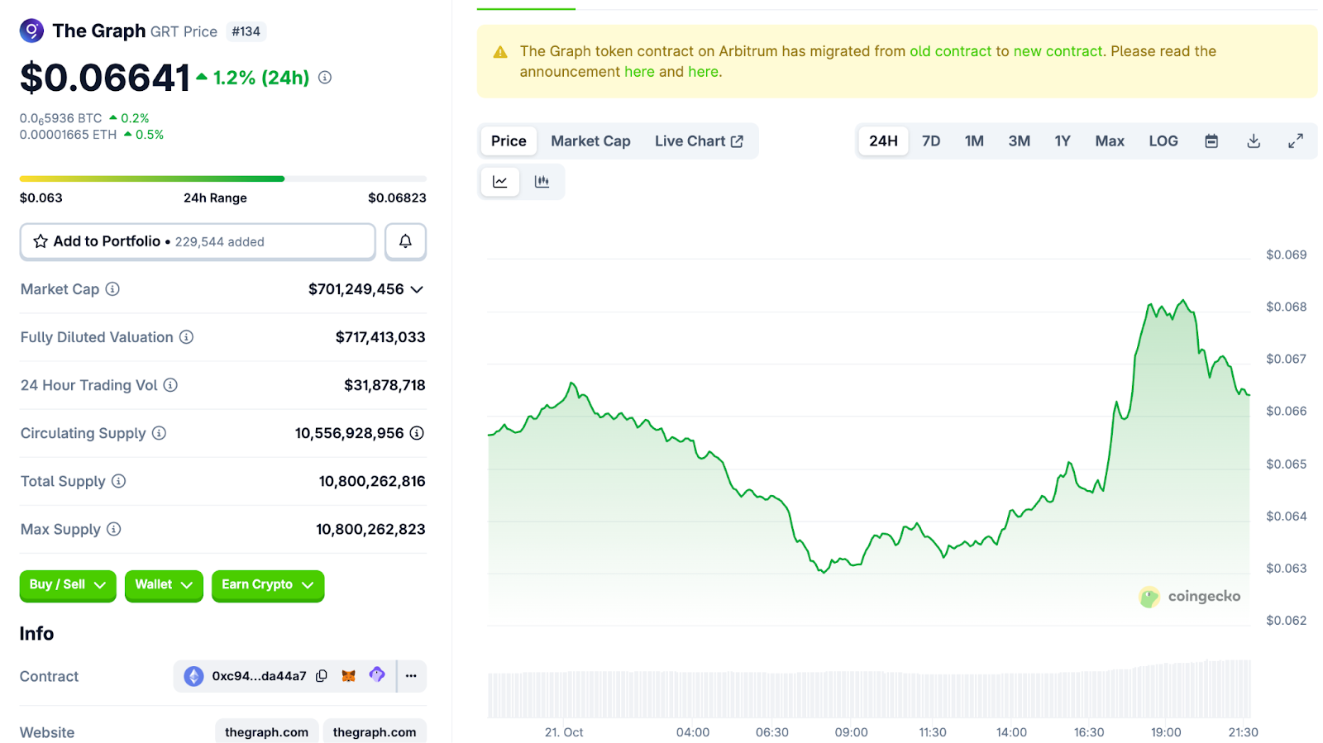
Task: Download chart data
Action: 1254,141
